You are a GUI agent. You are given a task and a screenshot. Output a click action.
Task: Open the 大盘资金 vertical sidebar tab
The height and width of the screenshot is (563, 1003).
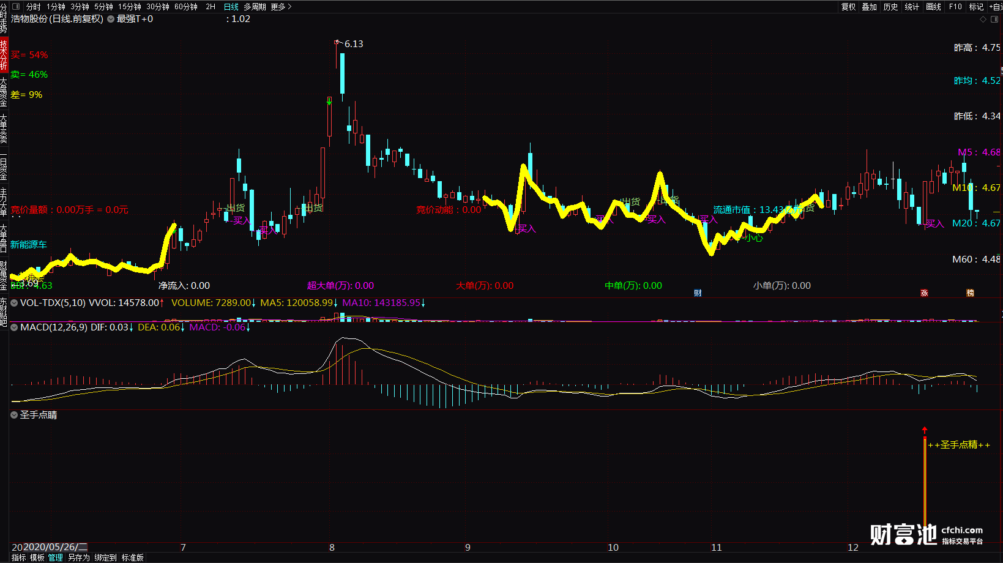4,91
